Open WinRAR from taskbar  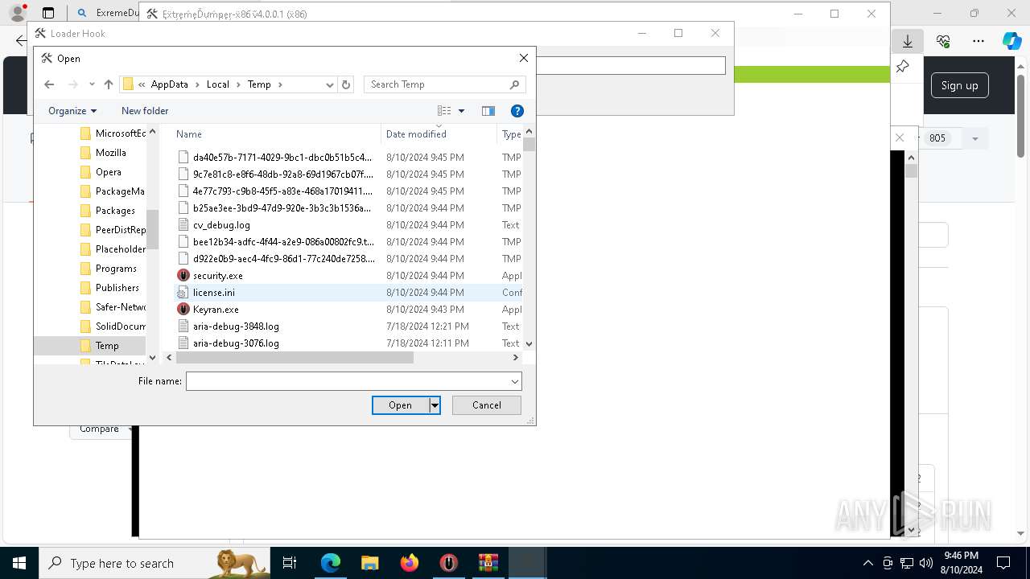tap(488, 563)
